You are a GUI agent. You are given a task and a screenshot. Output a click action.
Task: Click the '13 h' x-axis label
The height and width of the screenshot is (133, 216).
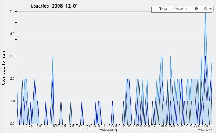point(122,126)
